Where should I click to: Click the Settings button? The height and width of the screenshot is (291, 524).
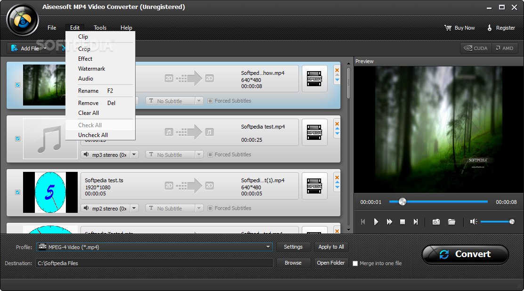click(x=293, y=247)
